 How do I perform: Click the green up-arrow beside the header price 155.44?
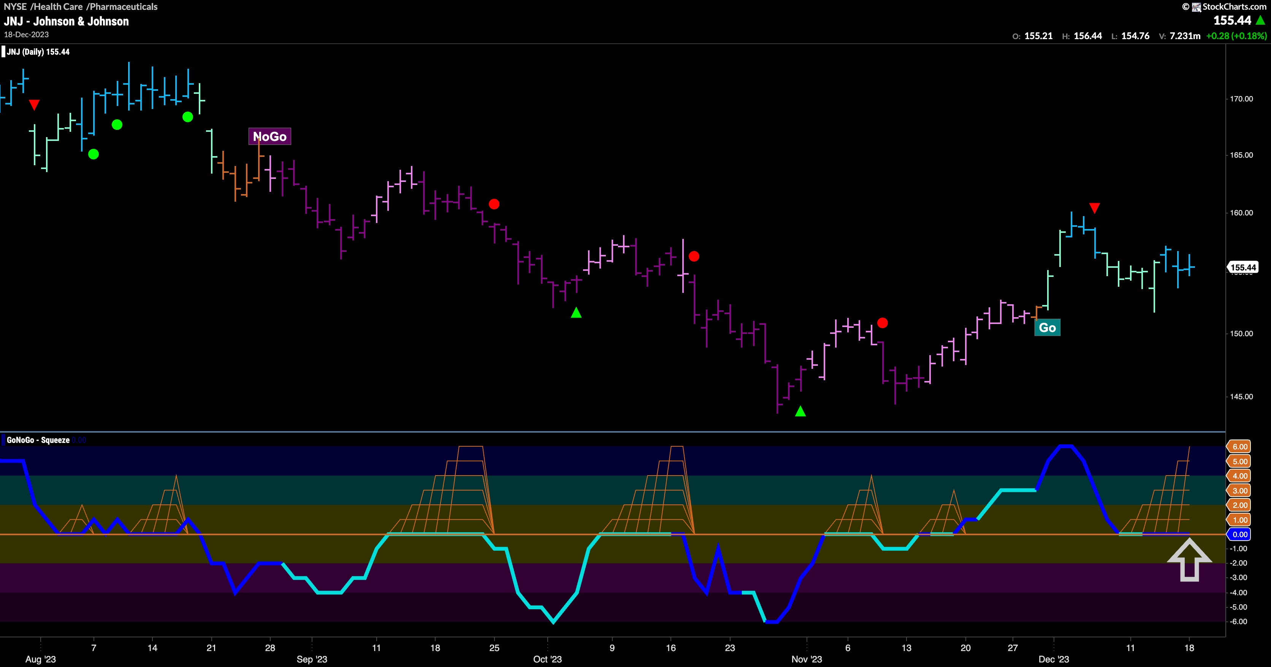coord(1261,20)
